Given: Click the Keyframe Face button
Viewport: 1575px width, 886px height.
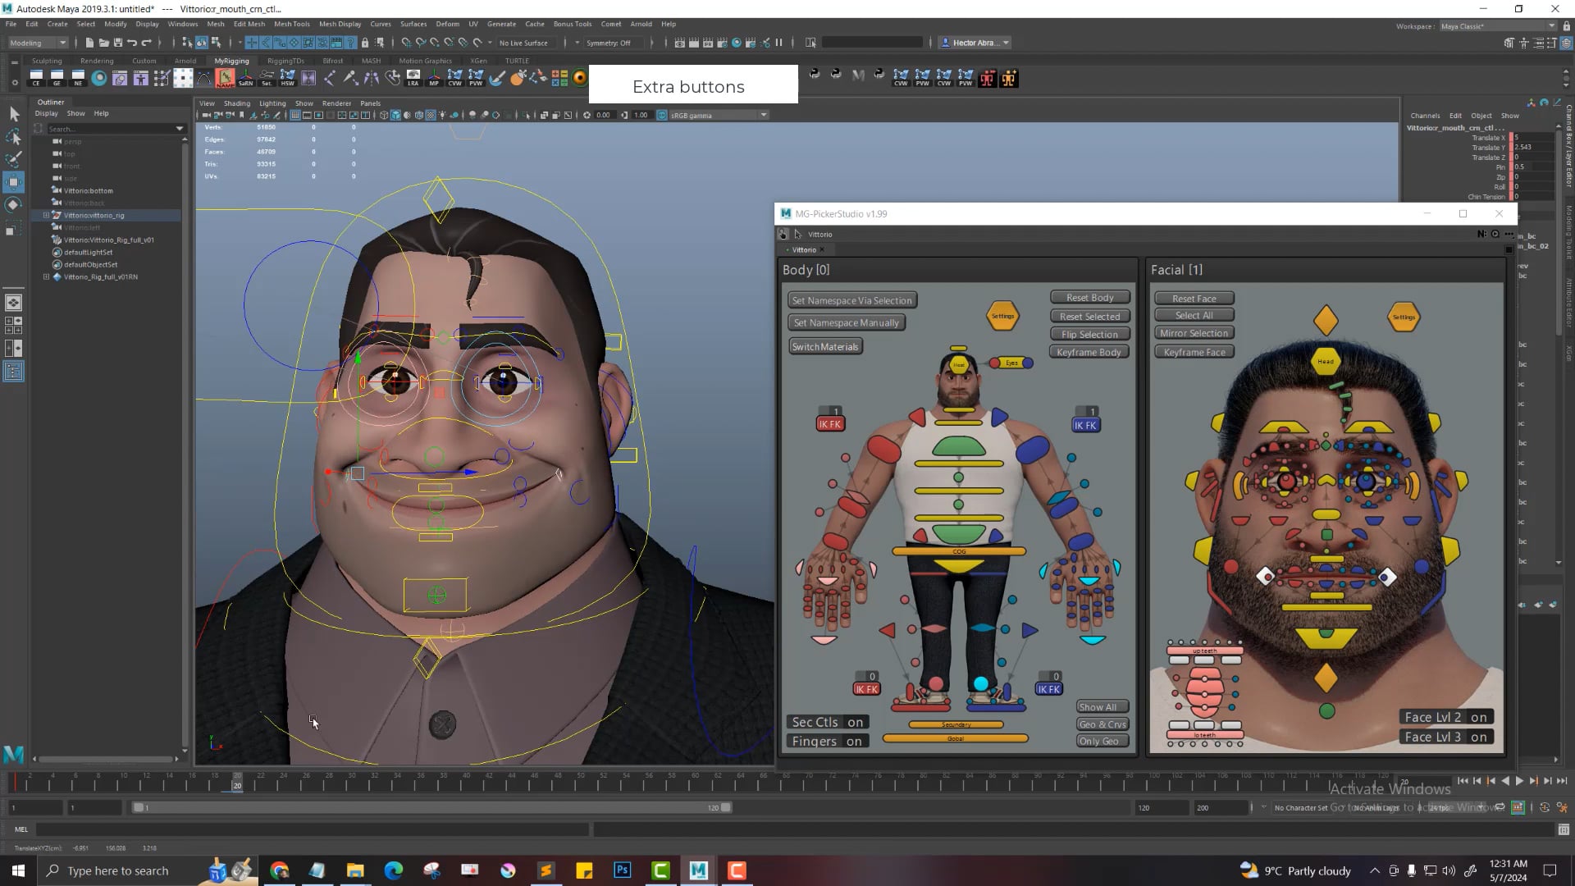Looking at the screenshot, I should [x=1194, y=352].
